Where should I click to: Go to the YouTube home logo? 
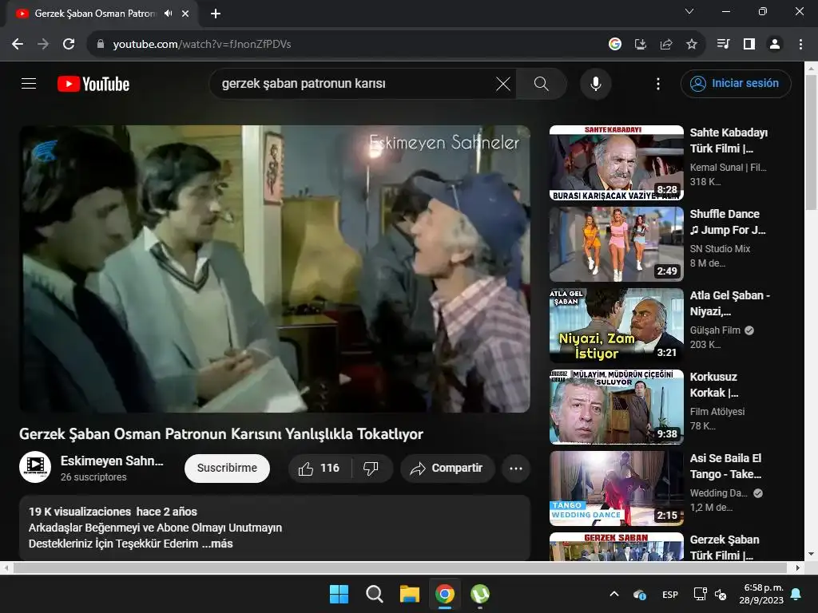93,84
